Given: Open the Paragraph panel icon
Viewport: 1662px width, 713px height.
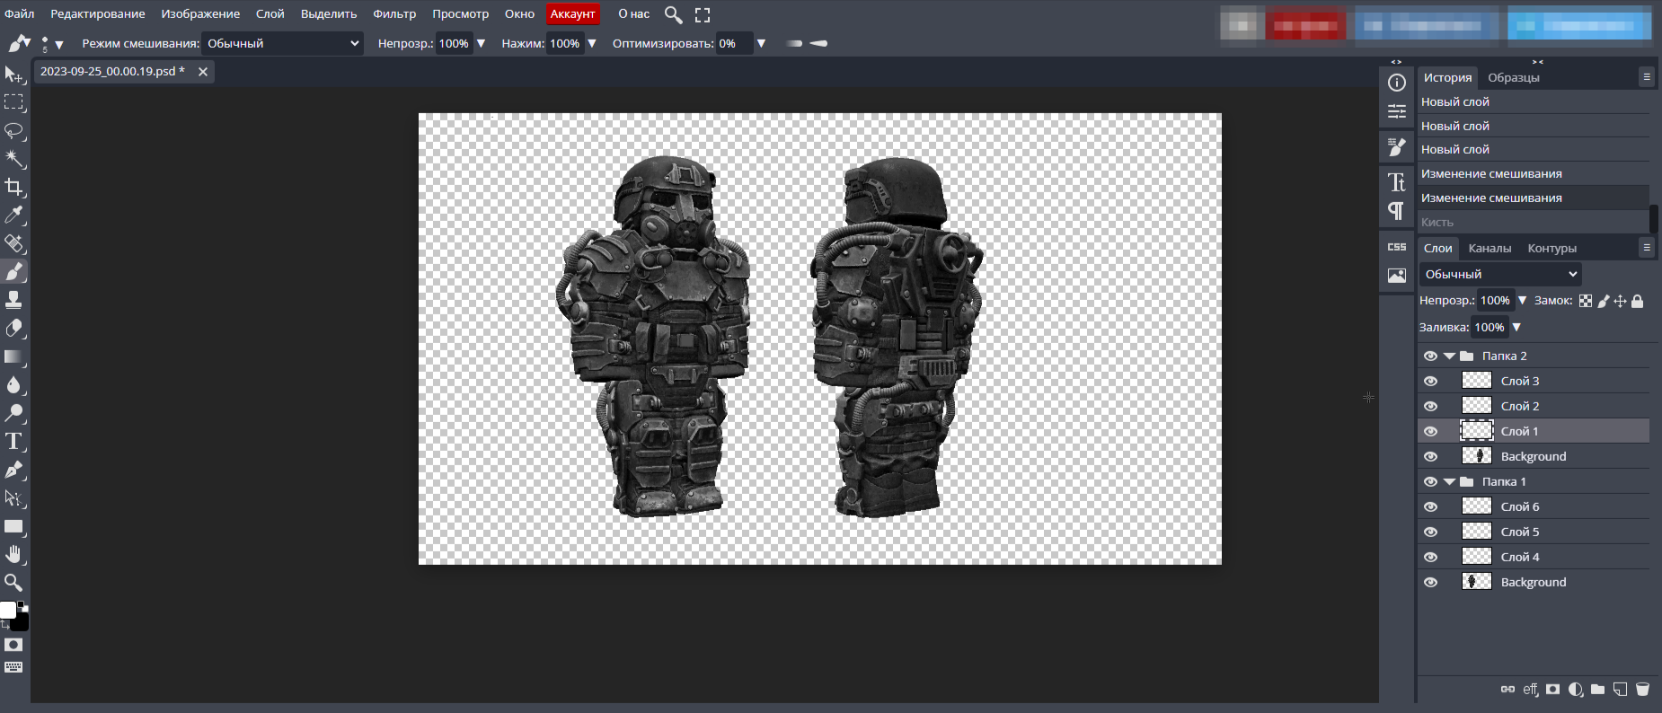Looking at the screenshot, I should click(x=1397, y=211).
